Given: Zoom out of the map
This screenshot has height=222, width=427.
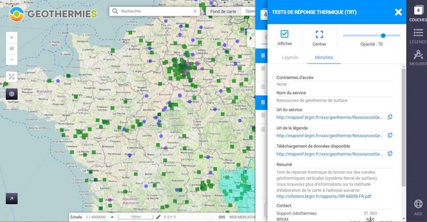Looking at the screenshot, I should coord(11,59).
